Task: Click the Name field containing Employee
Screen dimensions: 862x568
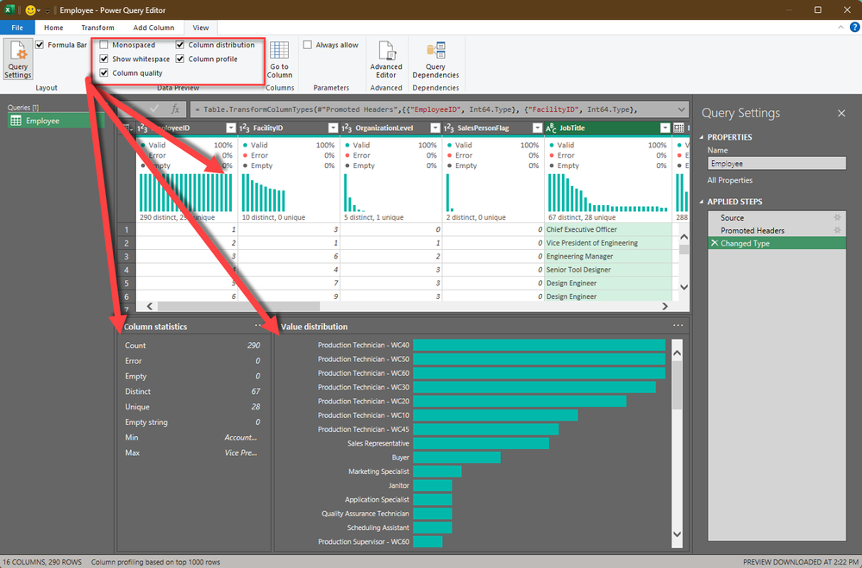Action: [x=777, y=163]
